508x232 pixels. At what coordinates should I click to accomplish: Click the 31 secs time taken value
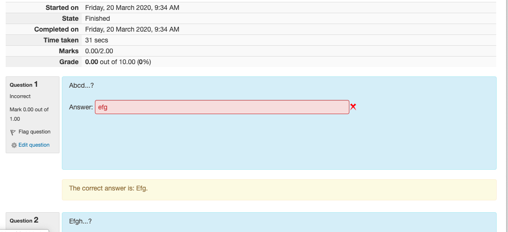[x=96, y=41]
